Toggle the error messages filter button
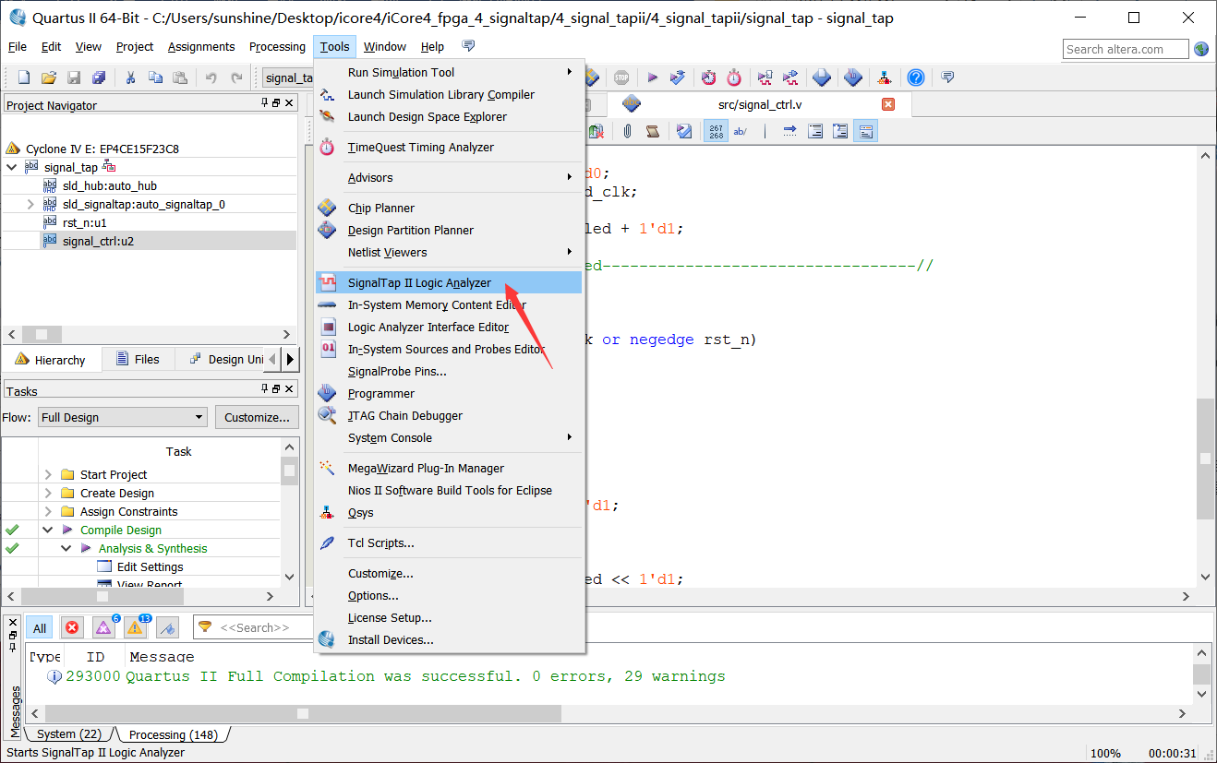 [72, 628]
